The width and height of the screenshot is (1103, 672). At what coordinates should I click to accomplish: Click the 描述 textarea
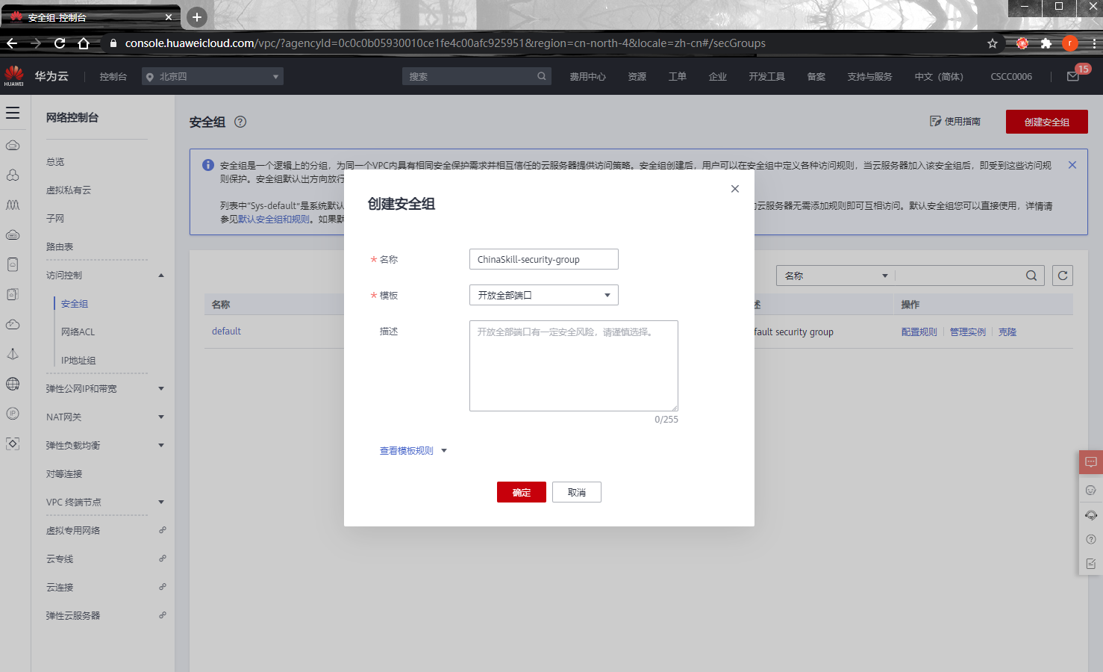click(x=574, y=366)
